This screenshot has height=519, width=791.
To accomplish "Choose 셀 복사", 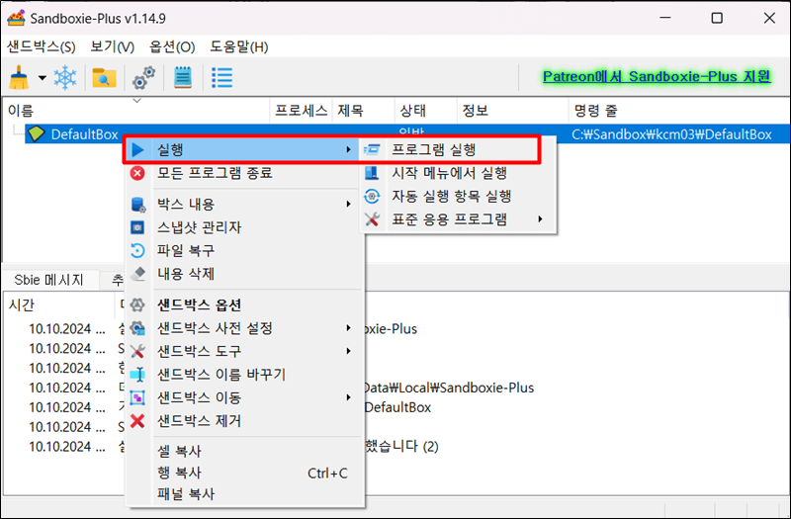I will 243,451.
